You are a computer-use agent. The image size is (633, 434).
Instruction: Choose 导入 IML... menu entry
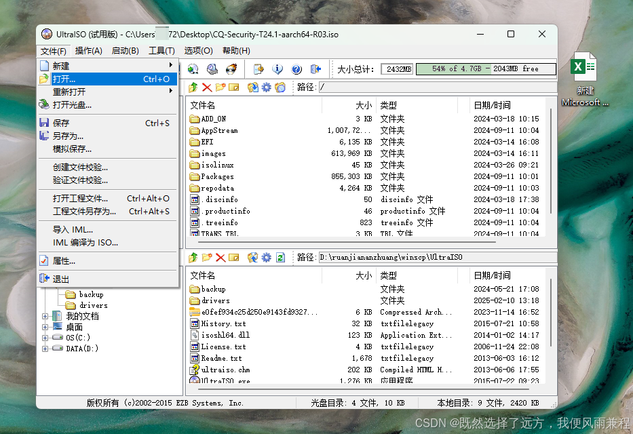[x=108, y=229]
